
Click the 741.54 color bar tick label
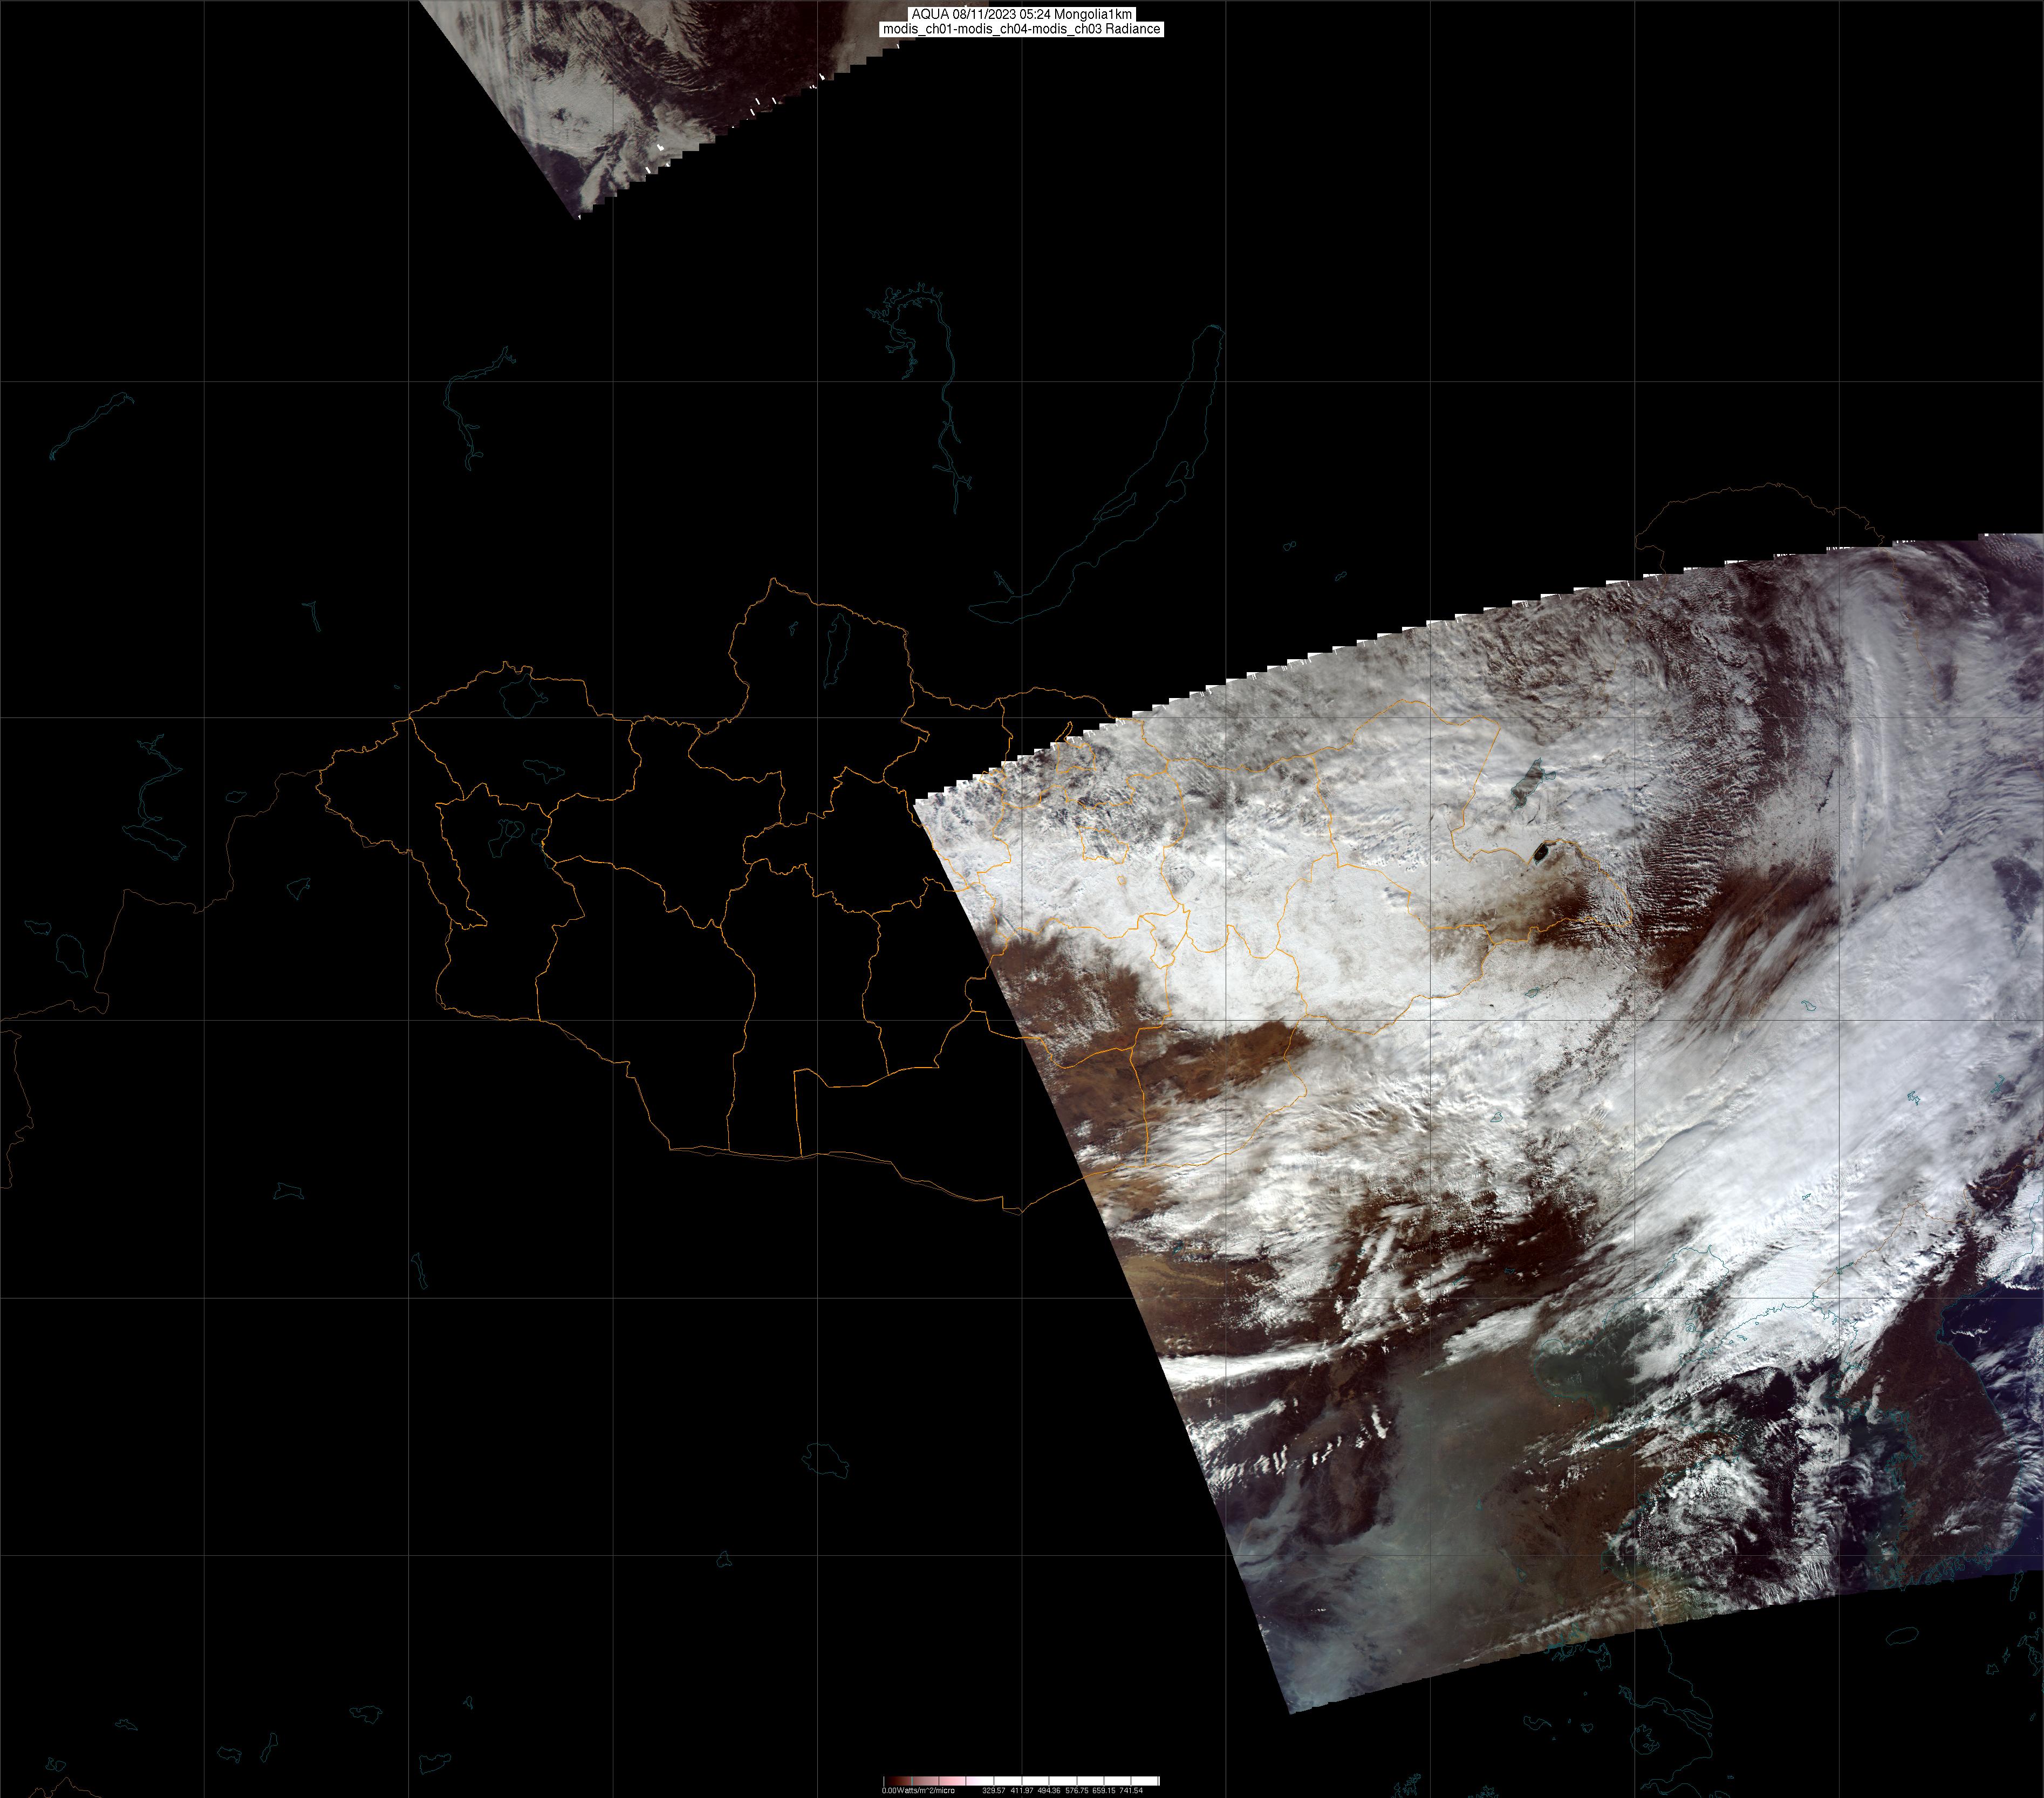tap(1131, 1791)
